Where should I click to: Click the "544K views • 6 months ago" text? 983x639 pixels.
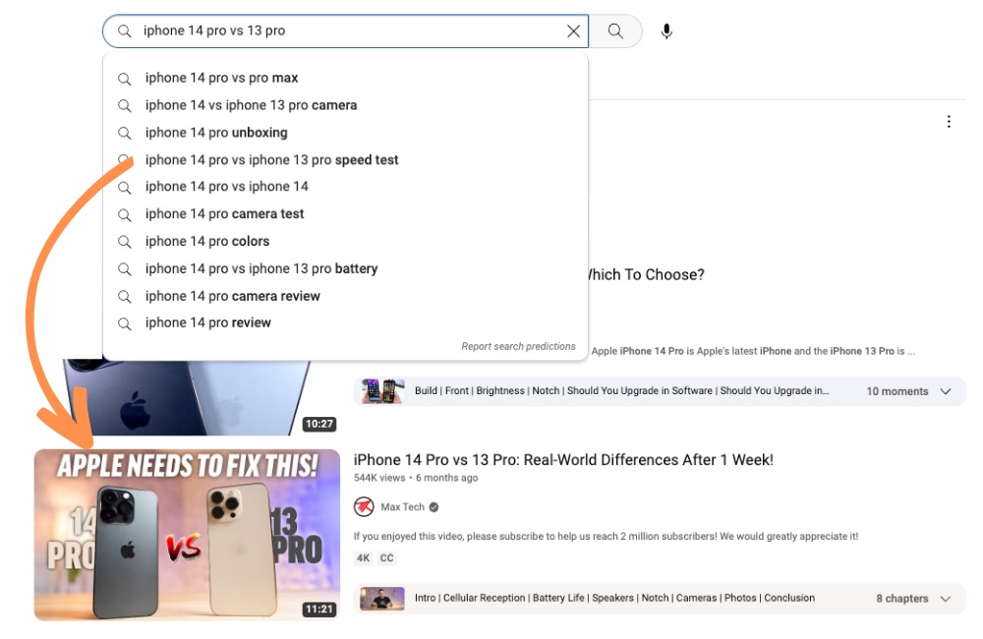[416, 478]
